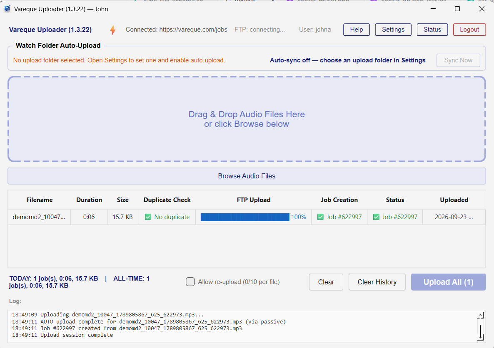Click the log scrollbar down arrow
Image resolution: width=494 pixels, height=348 pixels.
[480, 337]
